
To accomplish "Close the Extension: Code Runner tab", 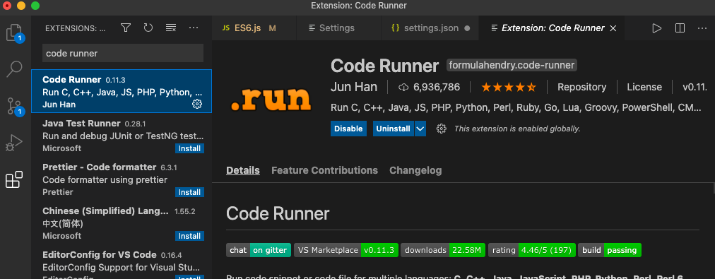I will (613, 28).
